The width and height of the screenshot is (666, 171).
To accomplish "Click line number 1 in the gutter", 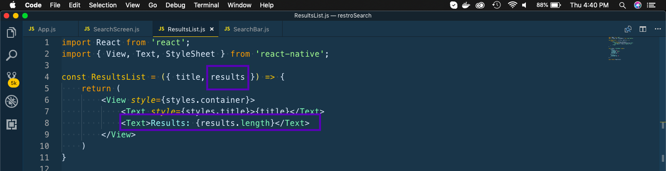I will click(47, 42).
